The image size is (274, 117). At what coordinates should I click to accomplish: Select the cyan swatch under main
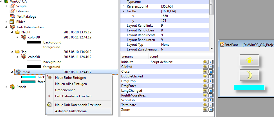[x=28, y=77]
